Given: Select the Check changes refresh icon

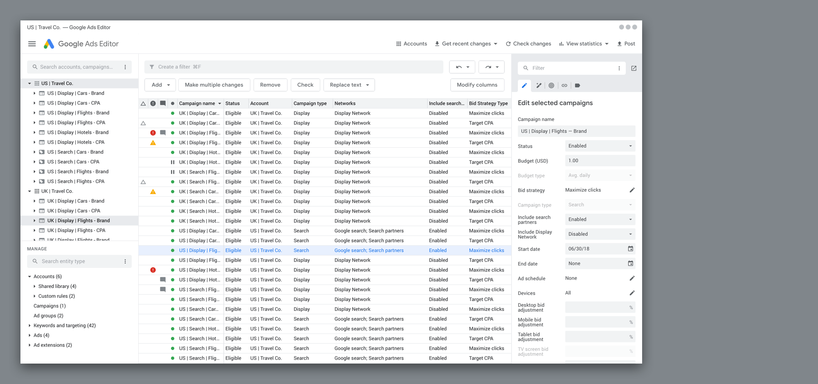Looking at the screenshot, I should click(x=508, y=44).
